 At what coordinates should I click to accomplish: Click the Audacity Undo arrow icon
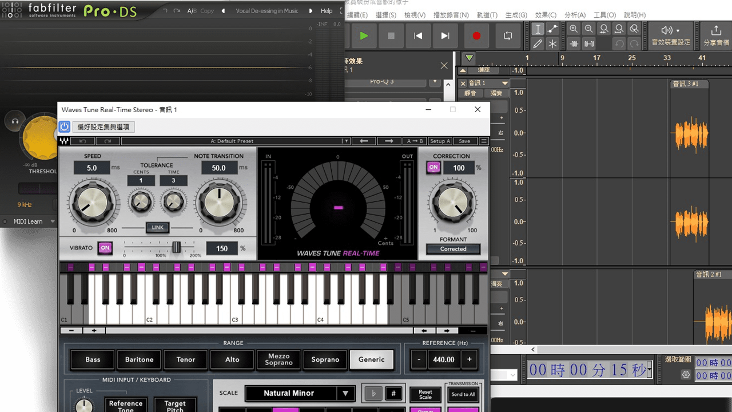pos(619,43)
